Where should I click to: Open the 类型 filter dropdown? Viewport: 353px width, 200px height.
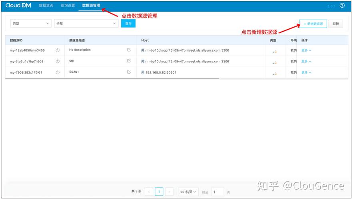tap(31, 24)
